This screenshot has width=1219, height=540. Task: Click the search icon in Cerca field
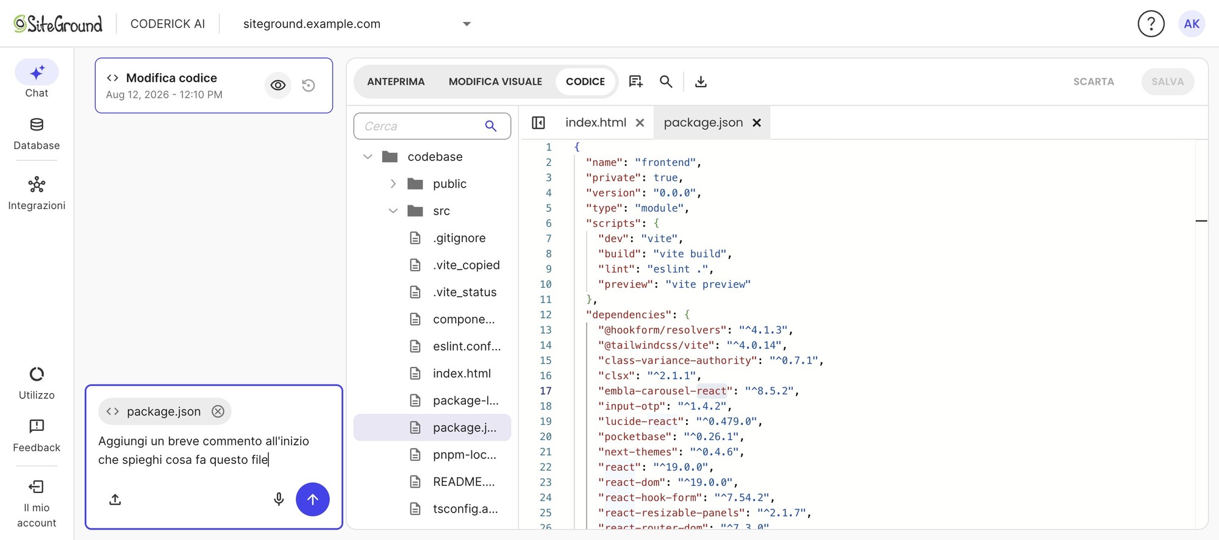(490, 126)
